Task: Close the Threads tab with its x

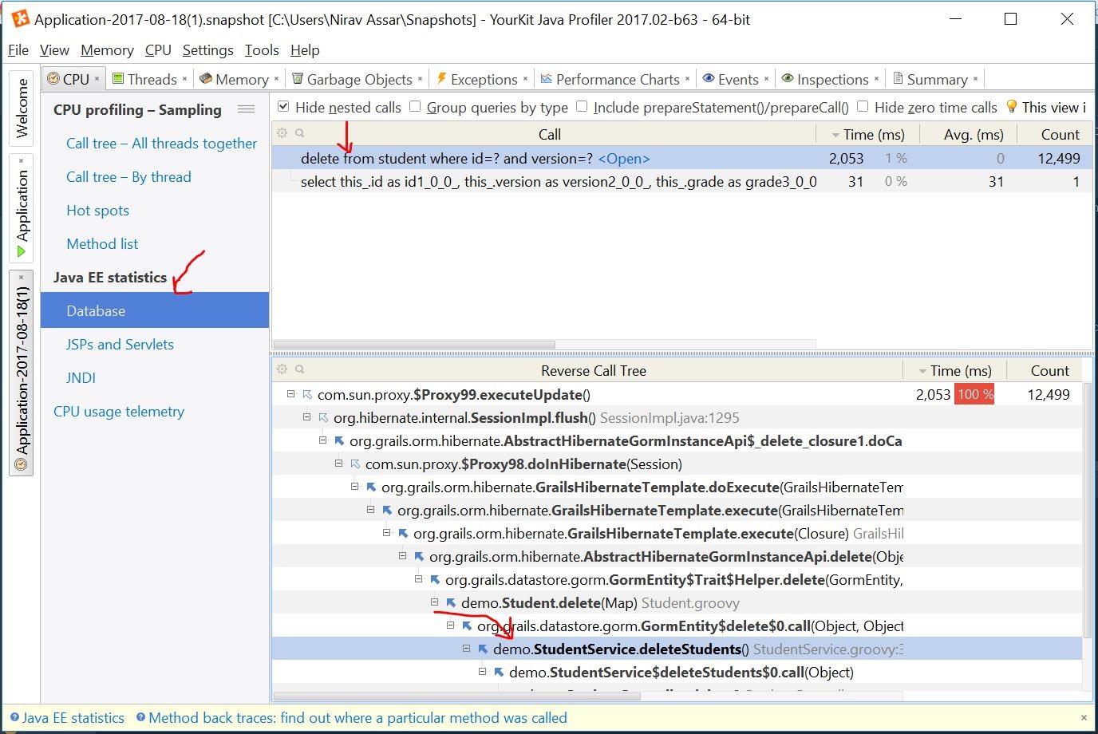Action: click(184, 79)
